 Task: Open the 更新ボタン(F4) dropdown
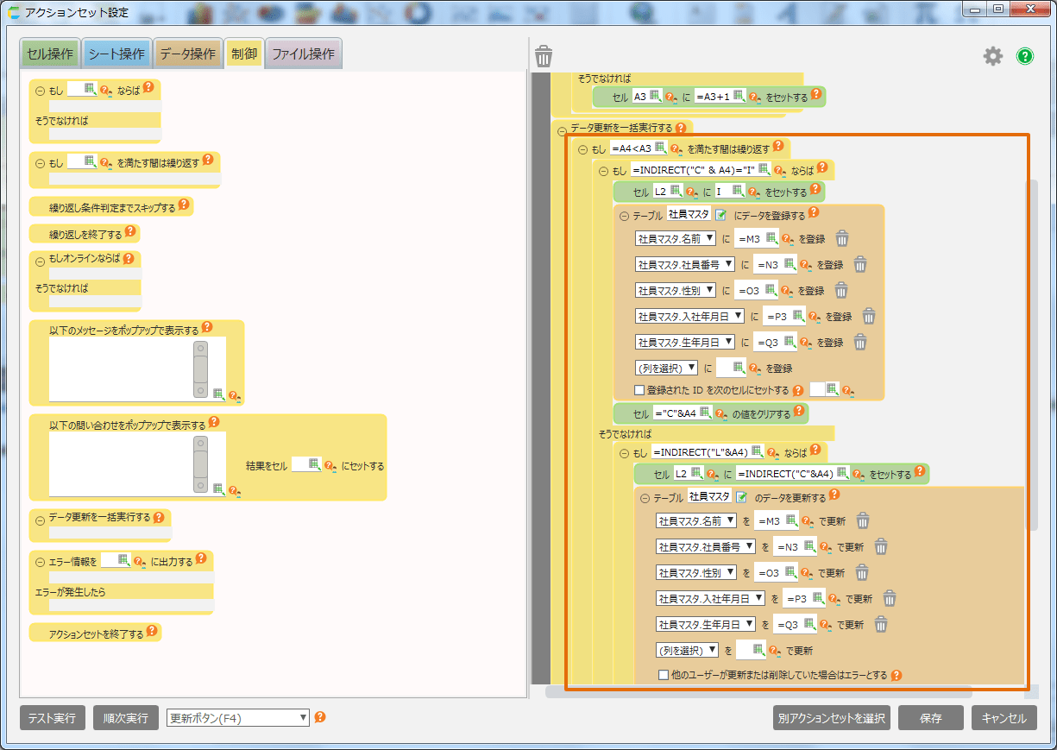237,718
